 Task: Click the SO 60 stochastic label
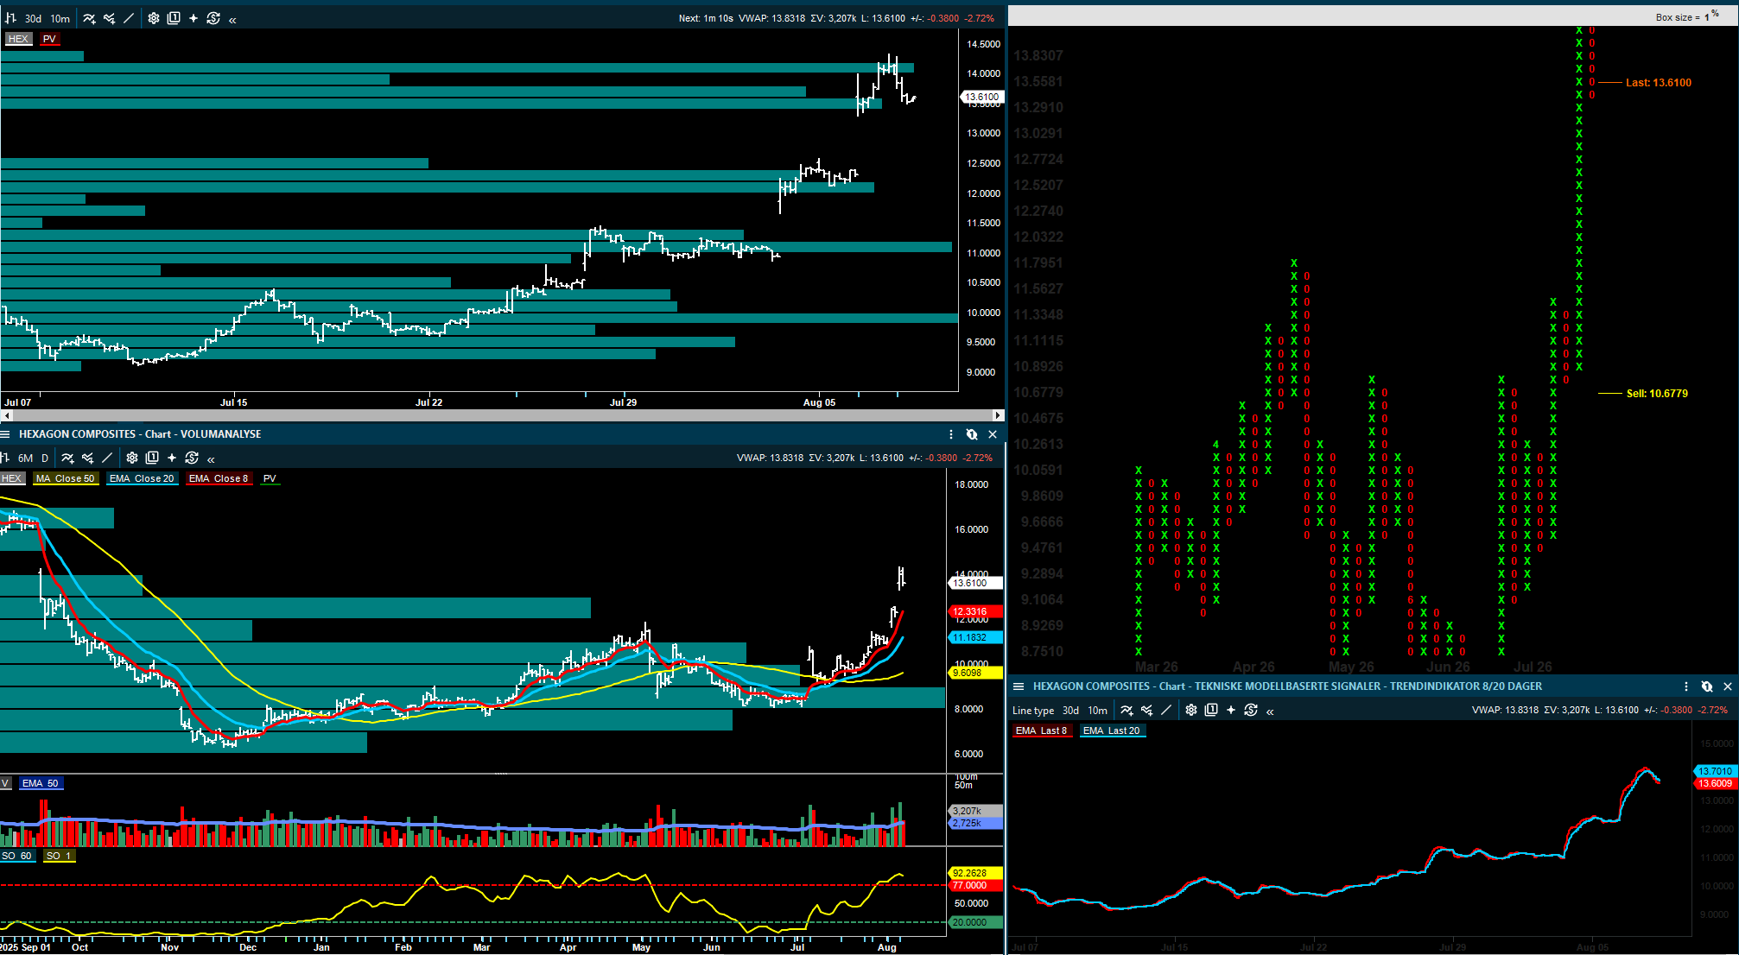pos(16,856)
